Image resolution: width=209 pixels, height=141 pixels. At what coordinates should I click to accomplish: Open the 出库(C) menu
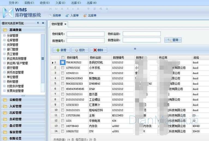(x=76, y=3)
